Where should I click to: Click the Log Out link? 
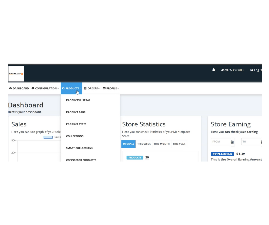pyautogui.click(x=256, y=70)
